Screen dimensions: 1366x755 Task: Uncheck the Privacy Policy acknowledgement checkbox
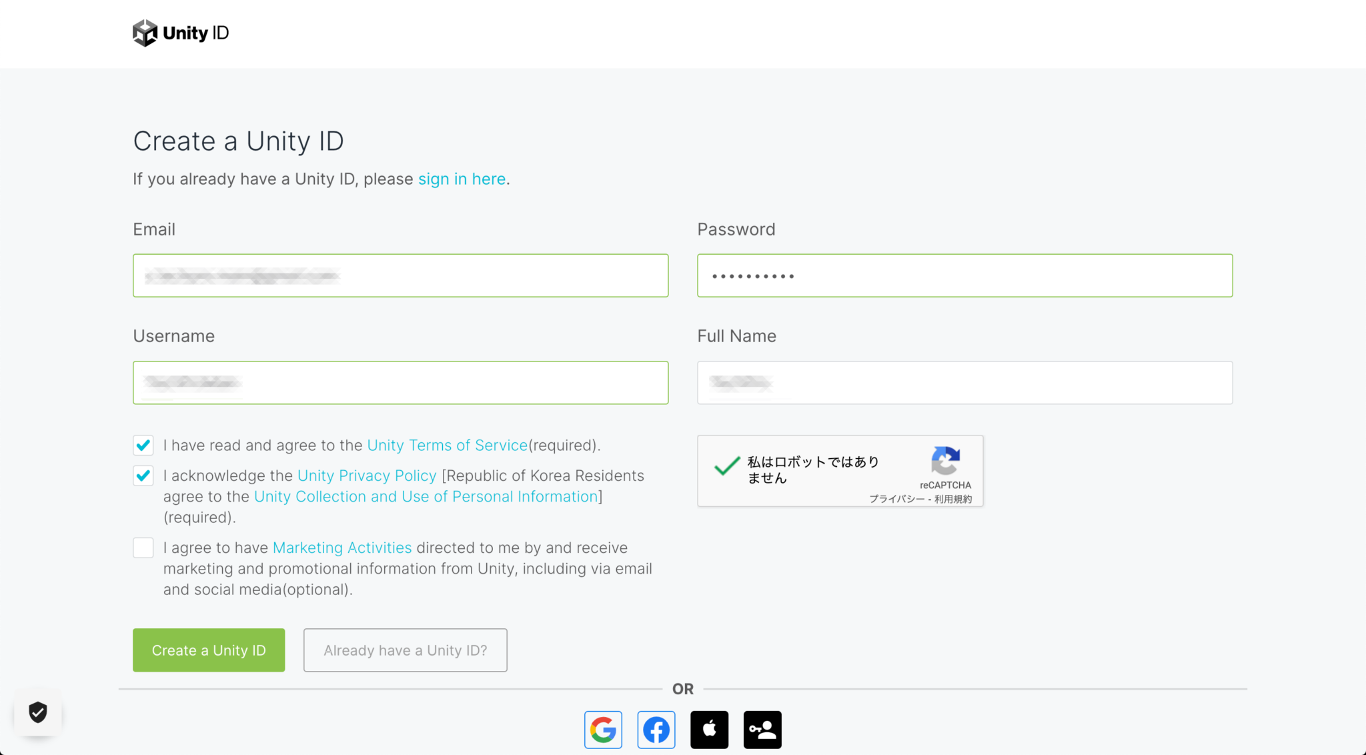143,476
